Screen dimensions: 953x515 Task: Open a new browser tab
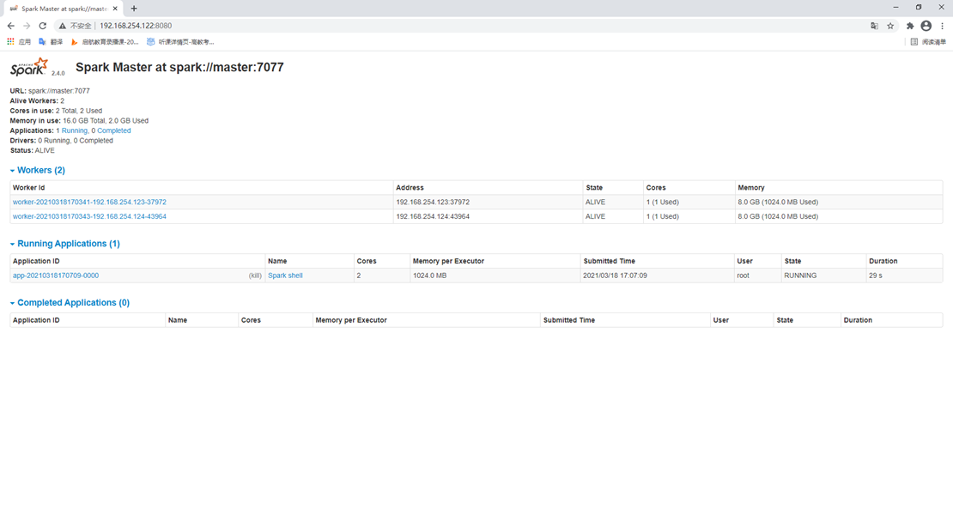134,9
